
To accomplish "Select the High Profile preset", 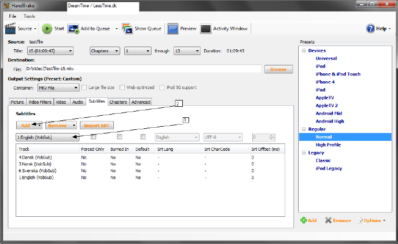I will pos(328,145).
